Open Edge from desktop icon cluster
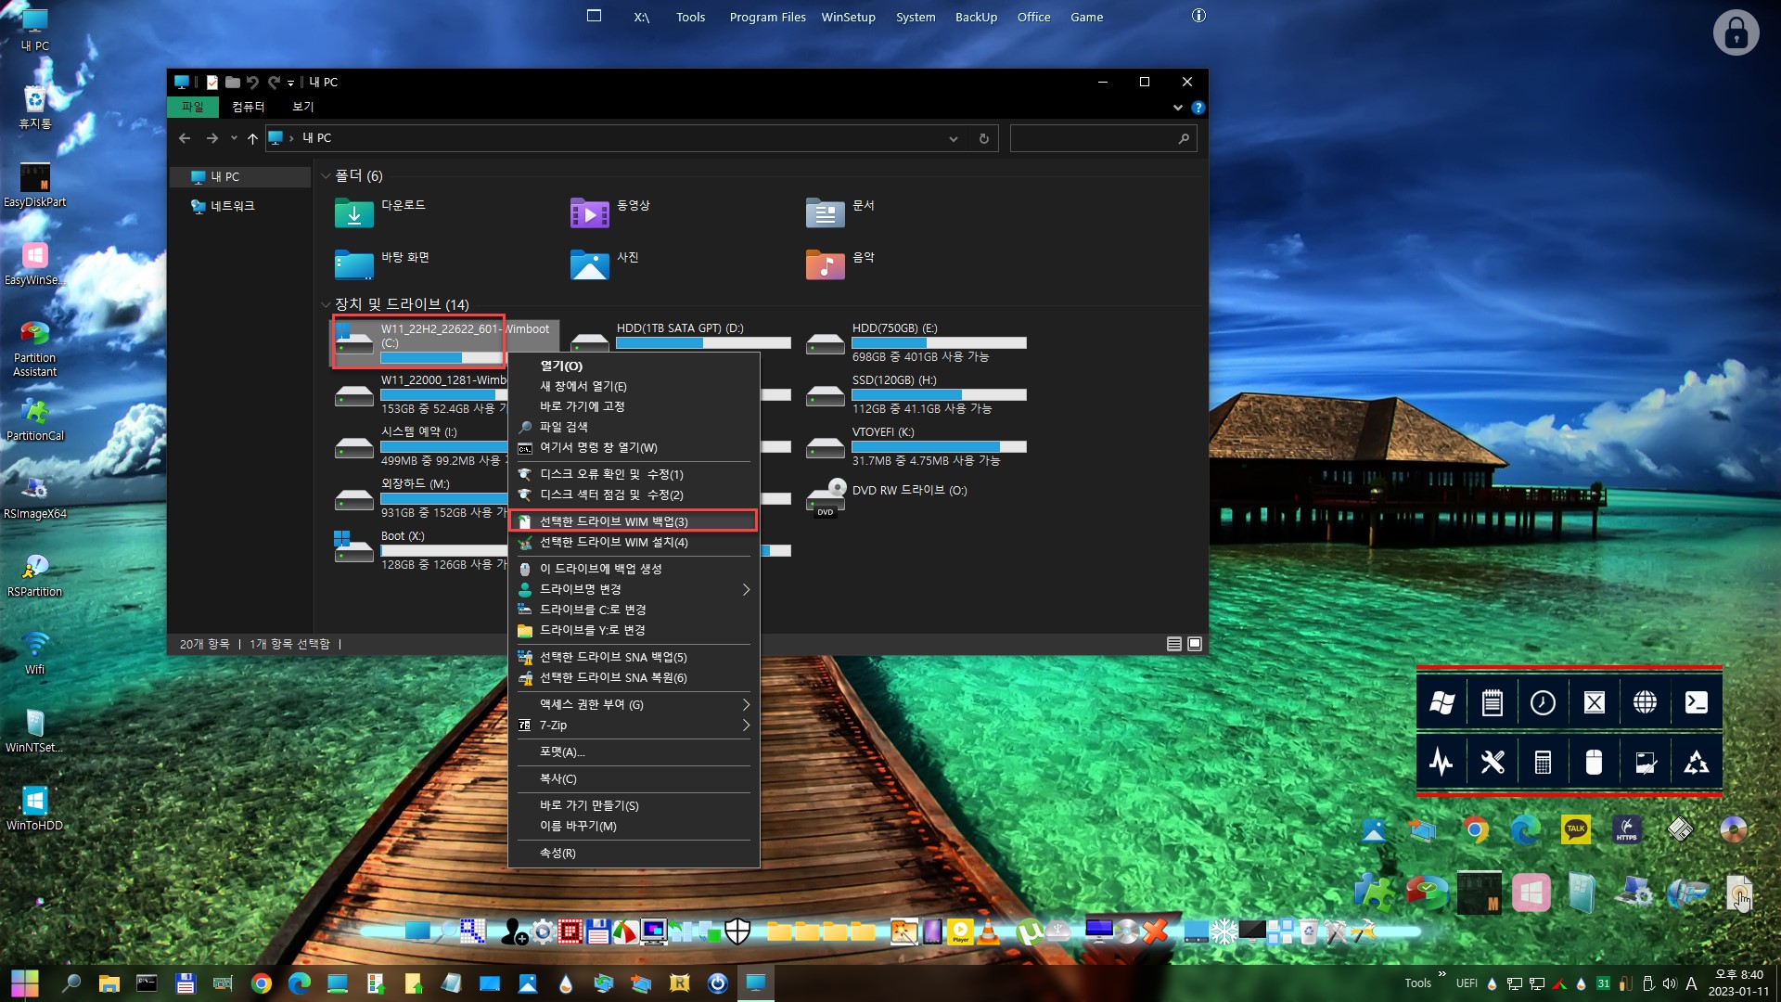This screenshot has width=1781, height=1002. click(1525, 829)
